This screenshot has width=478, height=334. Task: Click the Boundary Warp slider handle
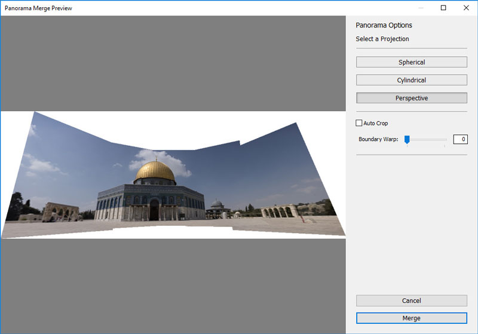tap(407, 139)
